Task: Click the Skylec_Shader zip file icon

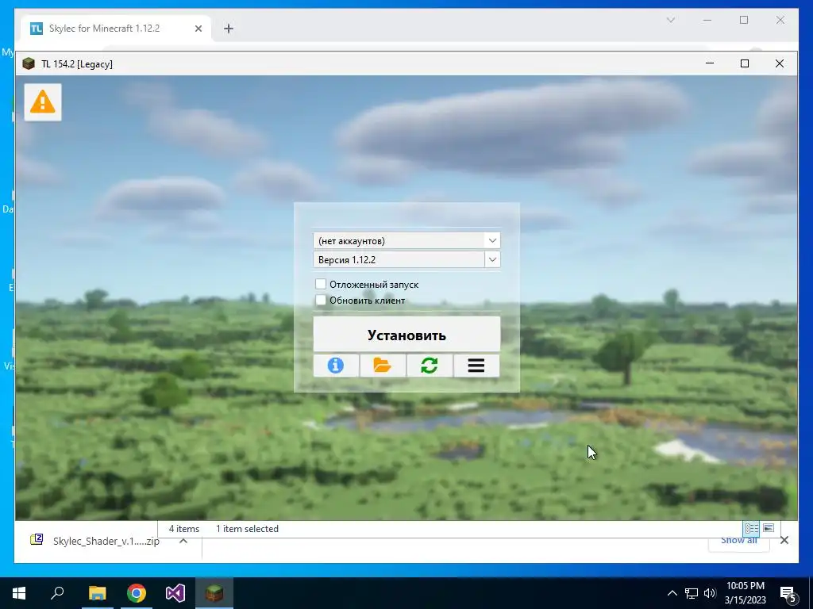Action: (x=37, y=539)
